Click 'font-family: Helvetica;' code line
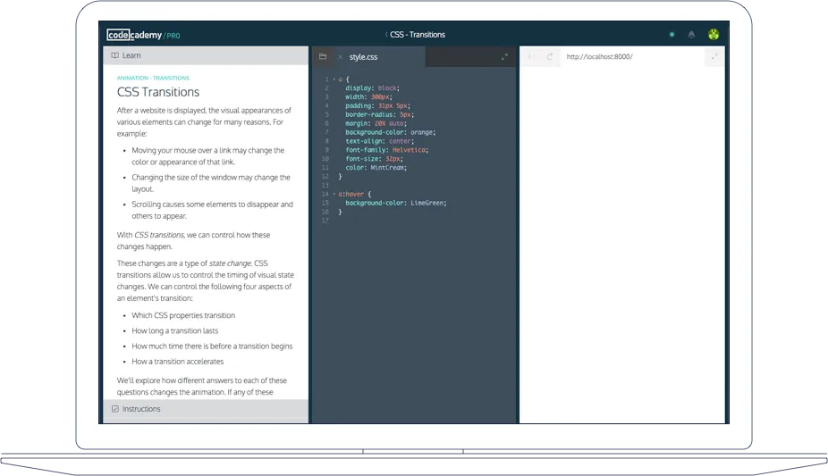The width and height of the screenshot is (828, 476). click(x=386, y=150)
